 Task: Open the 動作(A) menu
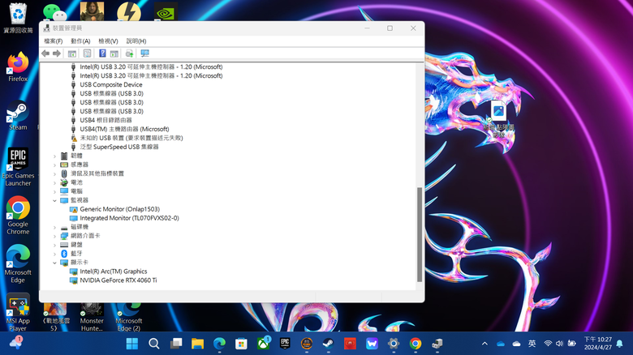pyautogui.click(x=80, y=41)
